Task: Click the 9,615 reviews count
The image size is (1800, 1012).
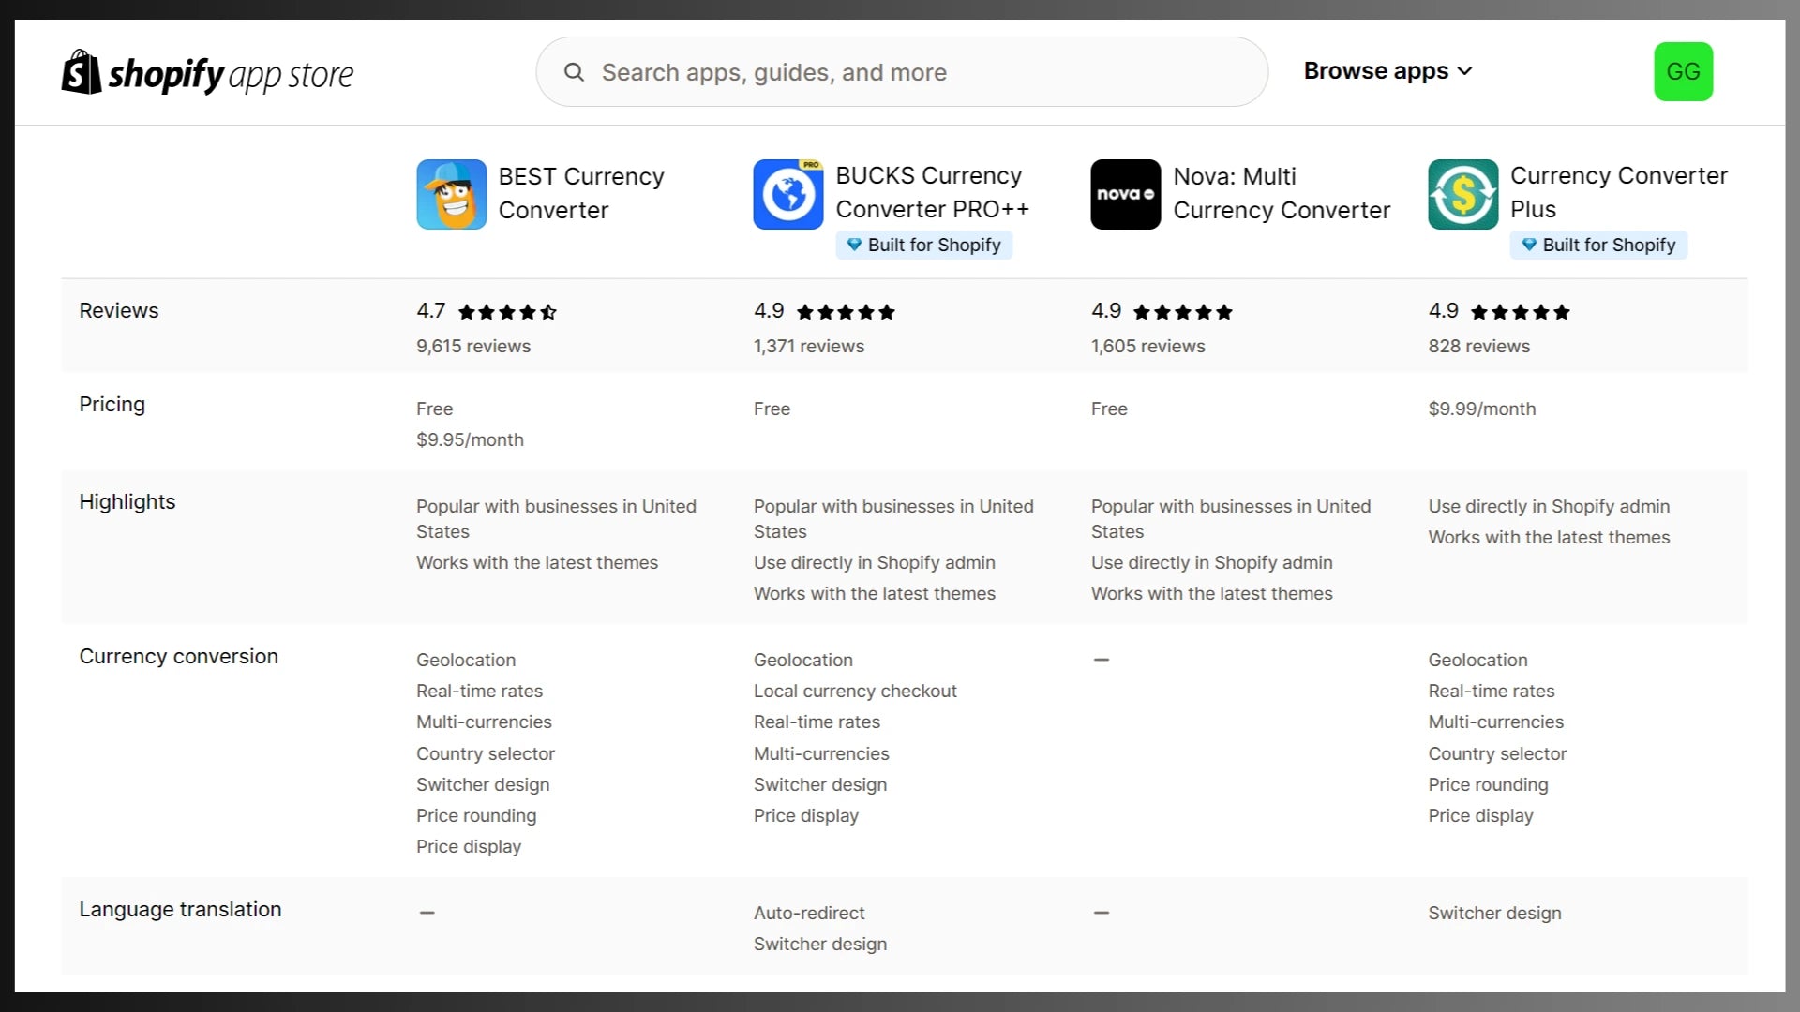Action: point(473,346)
